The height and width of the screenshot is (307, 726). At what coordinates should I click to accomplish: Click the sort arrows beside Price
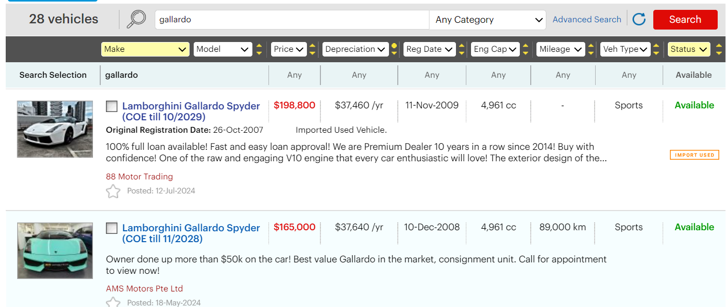pyautogui.click(x=312, y=49)
